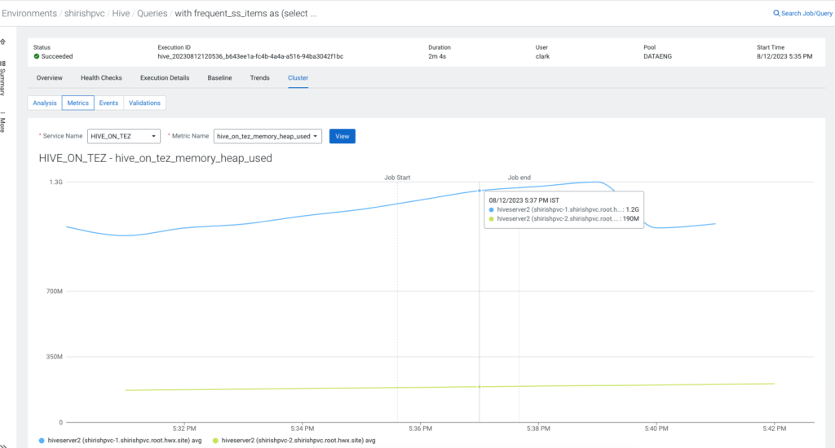Open the Metric Name dropdown
Viewport: 835px width, 448px height.
point(268,136)
